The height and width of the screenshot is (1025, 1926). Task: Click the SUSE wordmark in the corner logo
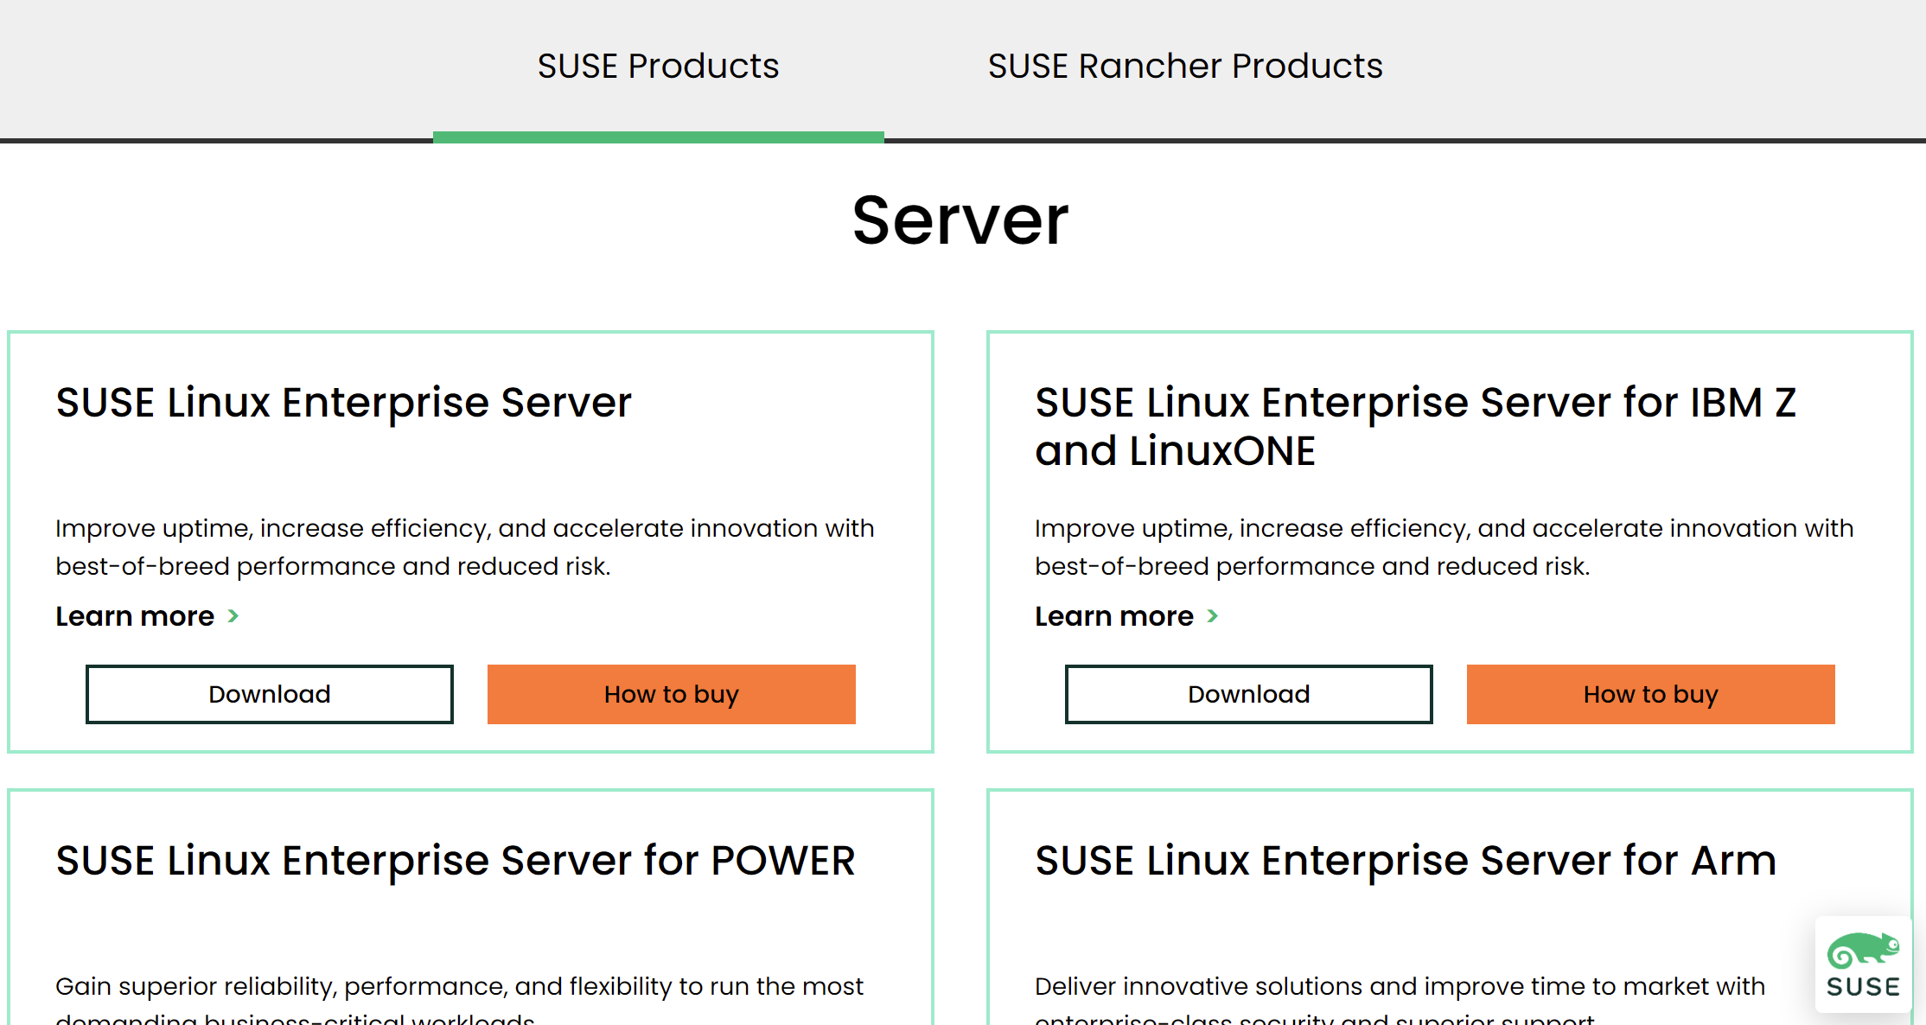click(x=1865, y=987)
